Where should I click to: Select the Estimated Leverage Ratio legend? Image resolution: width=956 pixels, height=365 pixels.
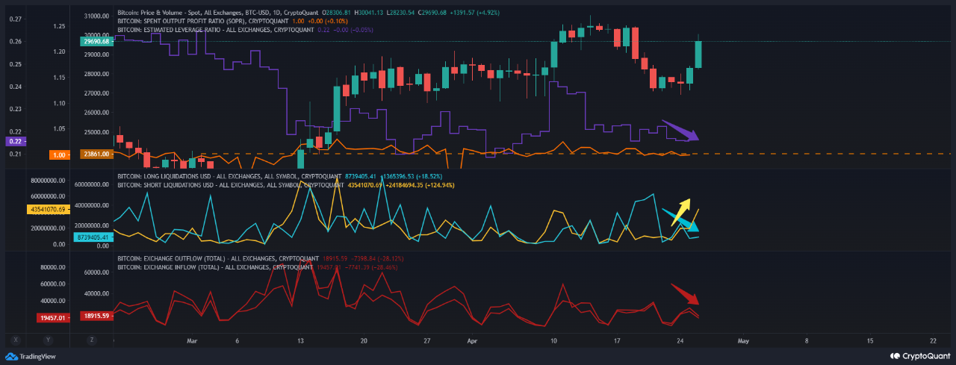tap(217, 30)
